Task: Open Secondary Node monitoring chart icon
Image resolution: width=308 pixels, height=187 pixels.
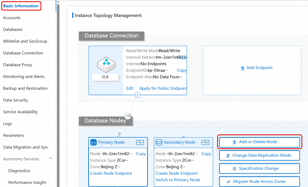Action: coord(205,142)
